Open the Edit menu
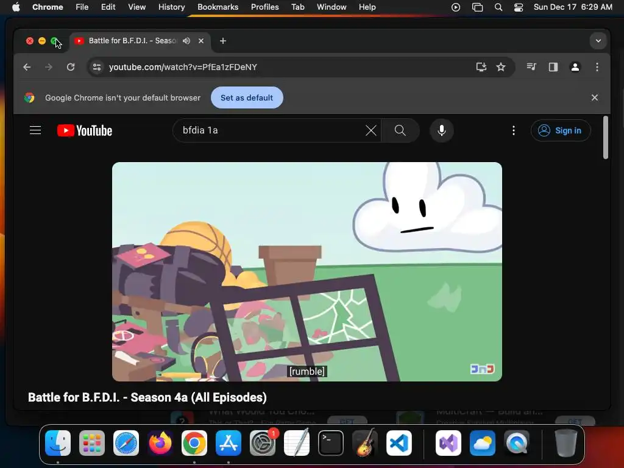The height and width of the screenshot is (468, 624). coord(108,7)
